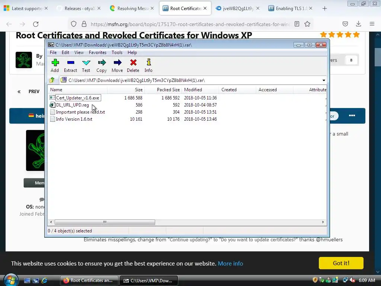Open the Help menu in 7-Zip
This screenshot has height=286, width=381.
pos(132,52)
